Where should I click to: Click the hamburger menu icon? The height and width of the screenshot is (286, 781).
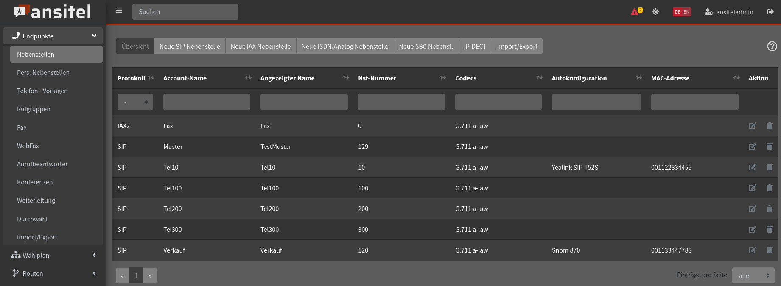(x=119, y=11)
